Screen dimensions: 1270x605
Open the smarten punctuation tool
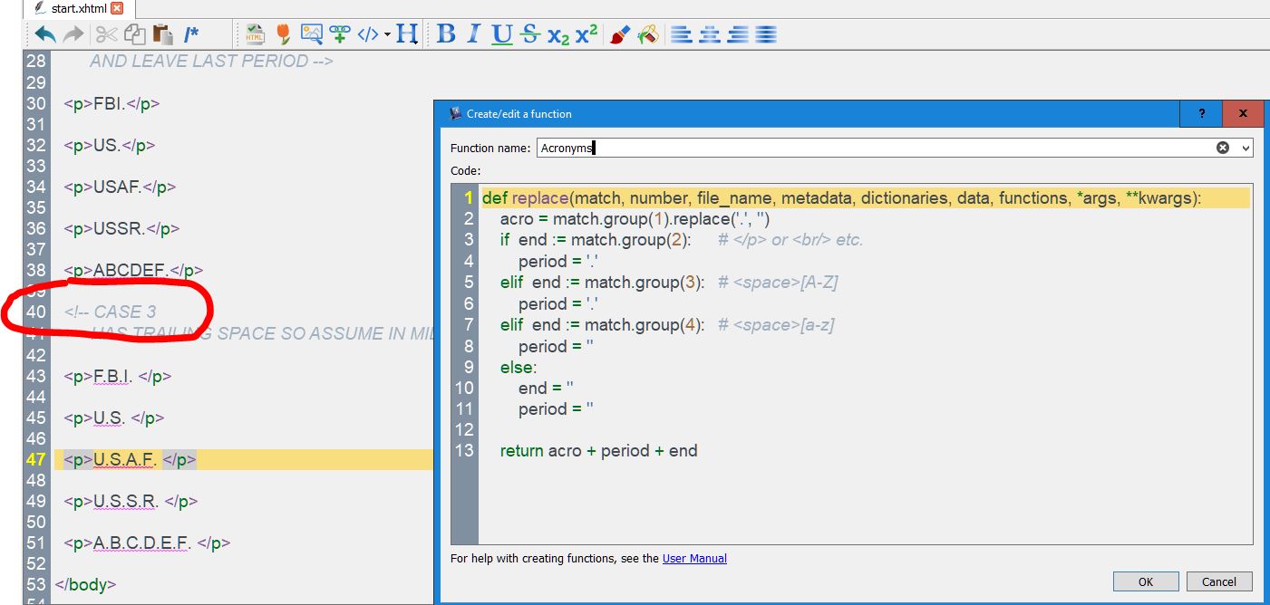[284, 34]
